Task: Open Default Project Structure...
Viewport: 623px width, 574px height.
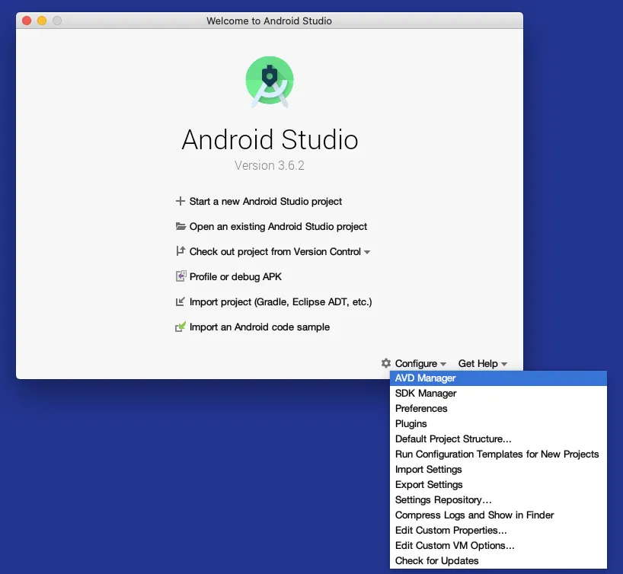Action: point(498,439)
